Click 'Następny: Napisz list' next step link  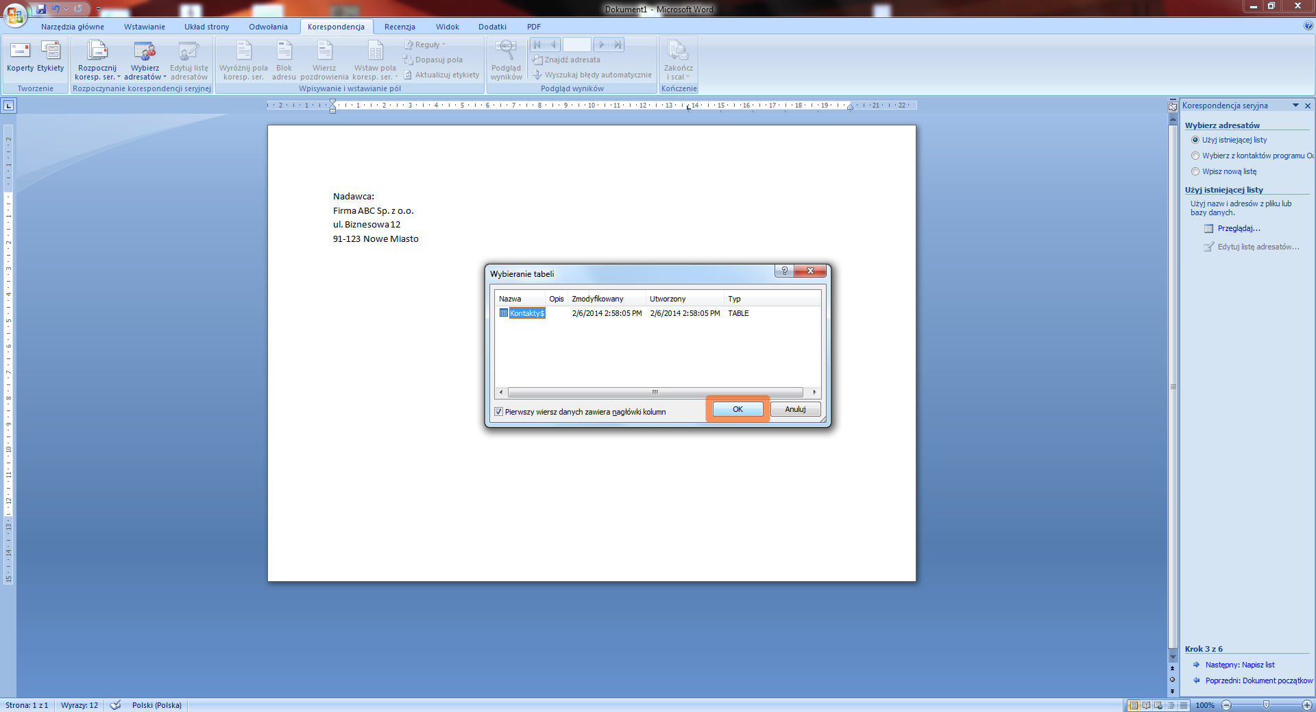click(x=1239, y=665)
